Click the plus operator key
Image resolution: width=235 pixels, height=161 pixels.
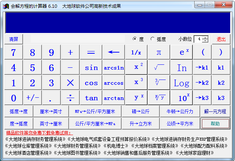[70, 52]
